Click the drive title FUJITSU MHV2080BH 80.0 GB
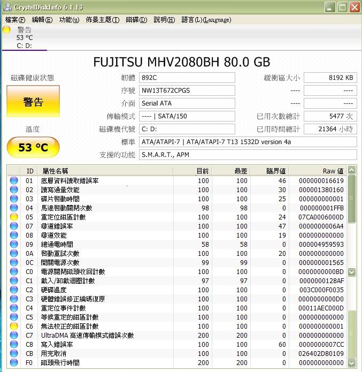Viewport: 362px width, 372px height. [182, 62]
